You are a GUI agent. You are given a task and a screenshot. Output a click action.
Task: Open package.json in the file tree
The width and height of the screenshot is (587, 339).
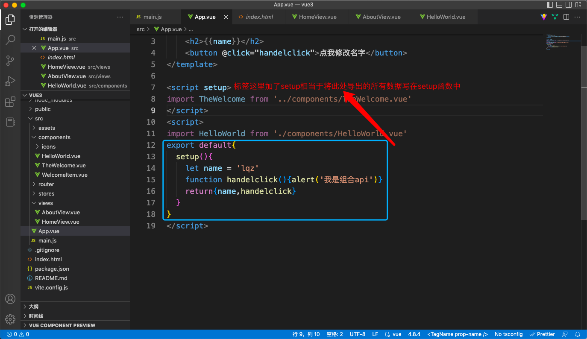pos(75,269)
